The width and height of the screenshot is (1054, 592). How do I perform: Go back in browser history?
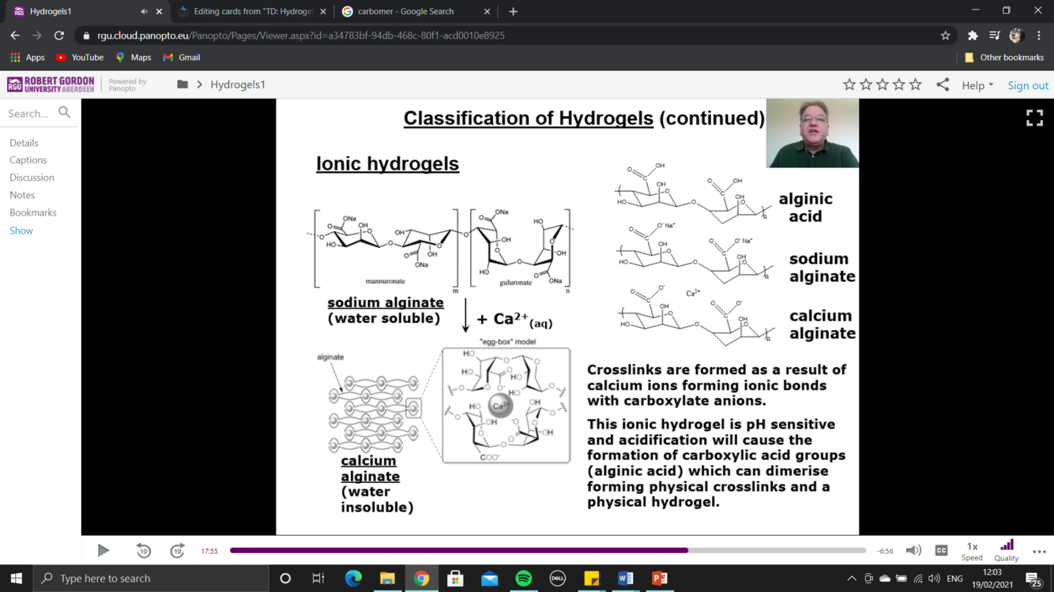point(15,36)
